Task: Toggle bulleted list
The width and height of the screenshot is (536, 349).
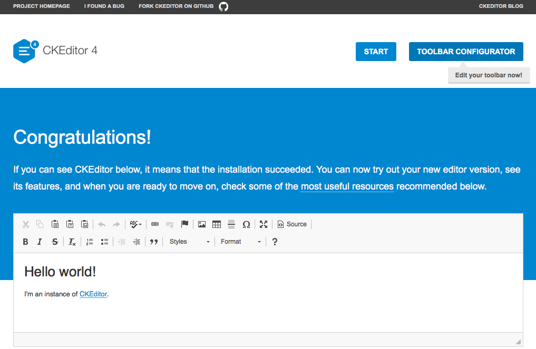Action: point(104,242)
